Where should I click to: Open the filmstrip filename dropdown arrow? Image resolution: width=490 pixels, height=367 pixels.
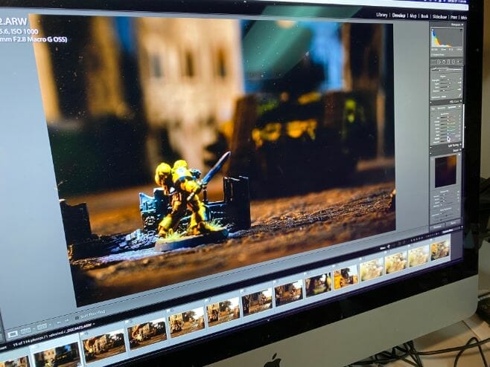94,324
